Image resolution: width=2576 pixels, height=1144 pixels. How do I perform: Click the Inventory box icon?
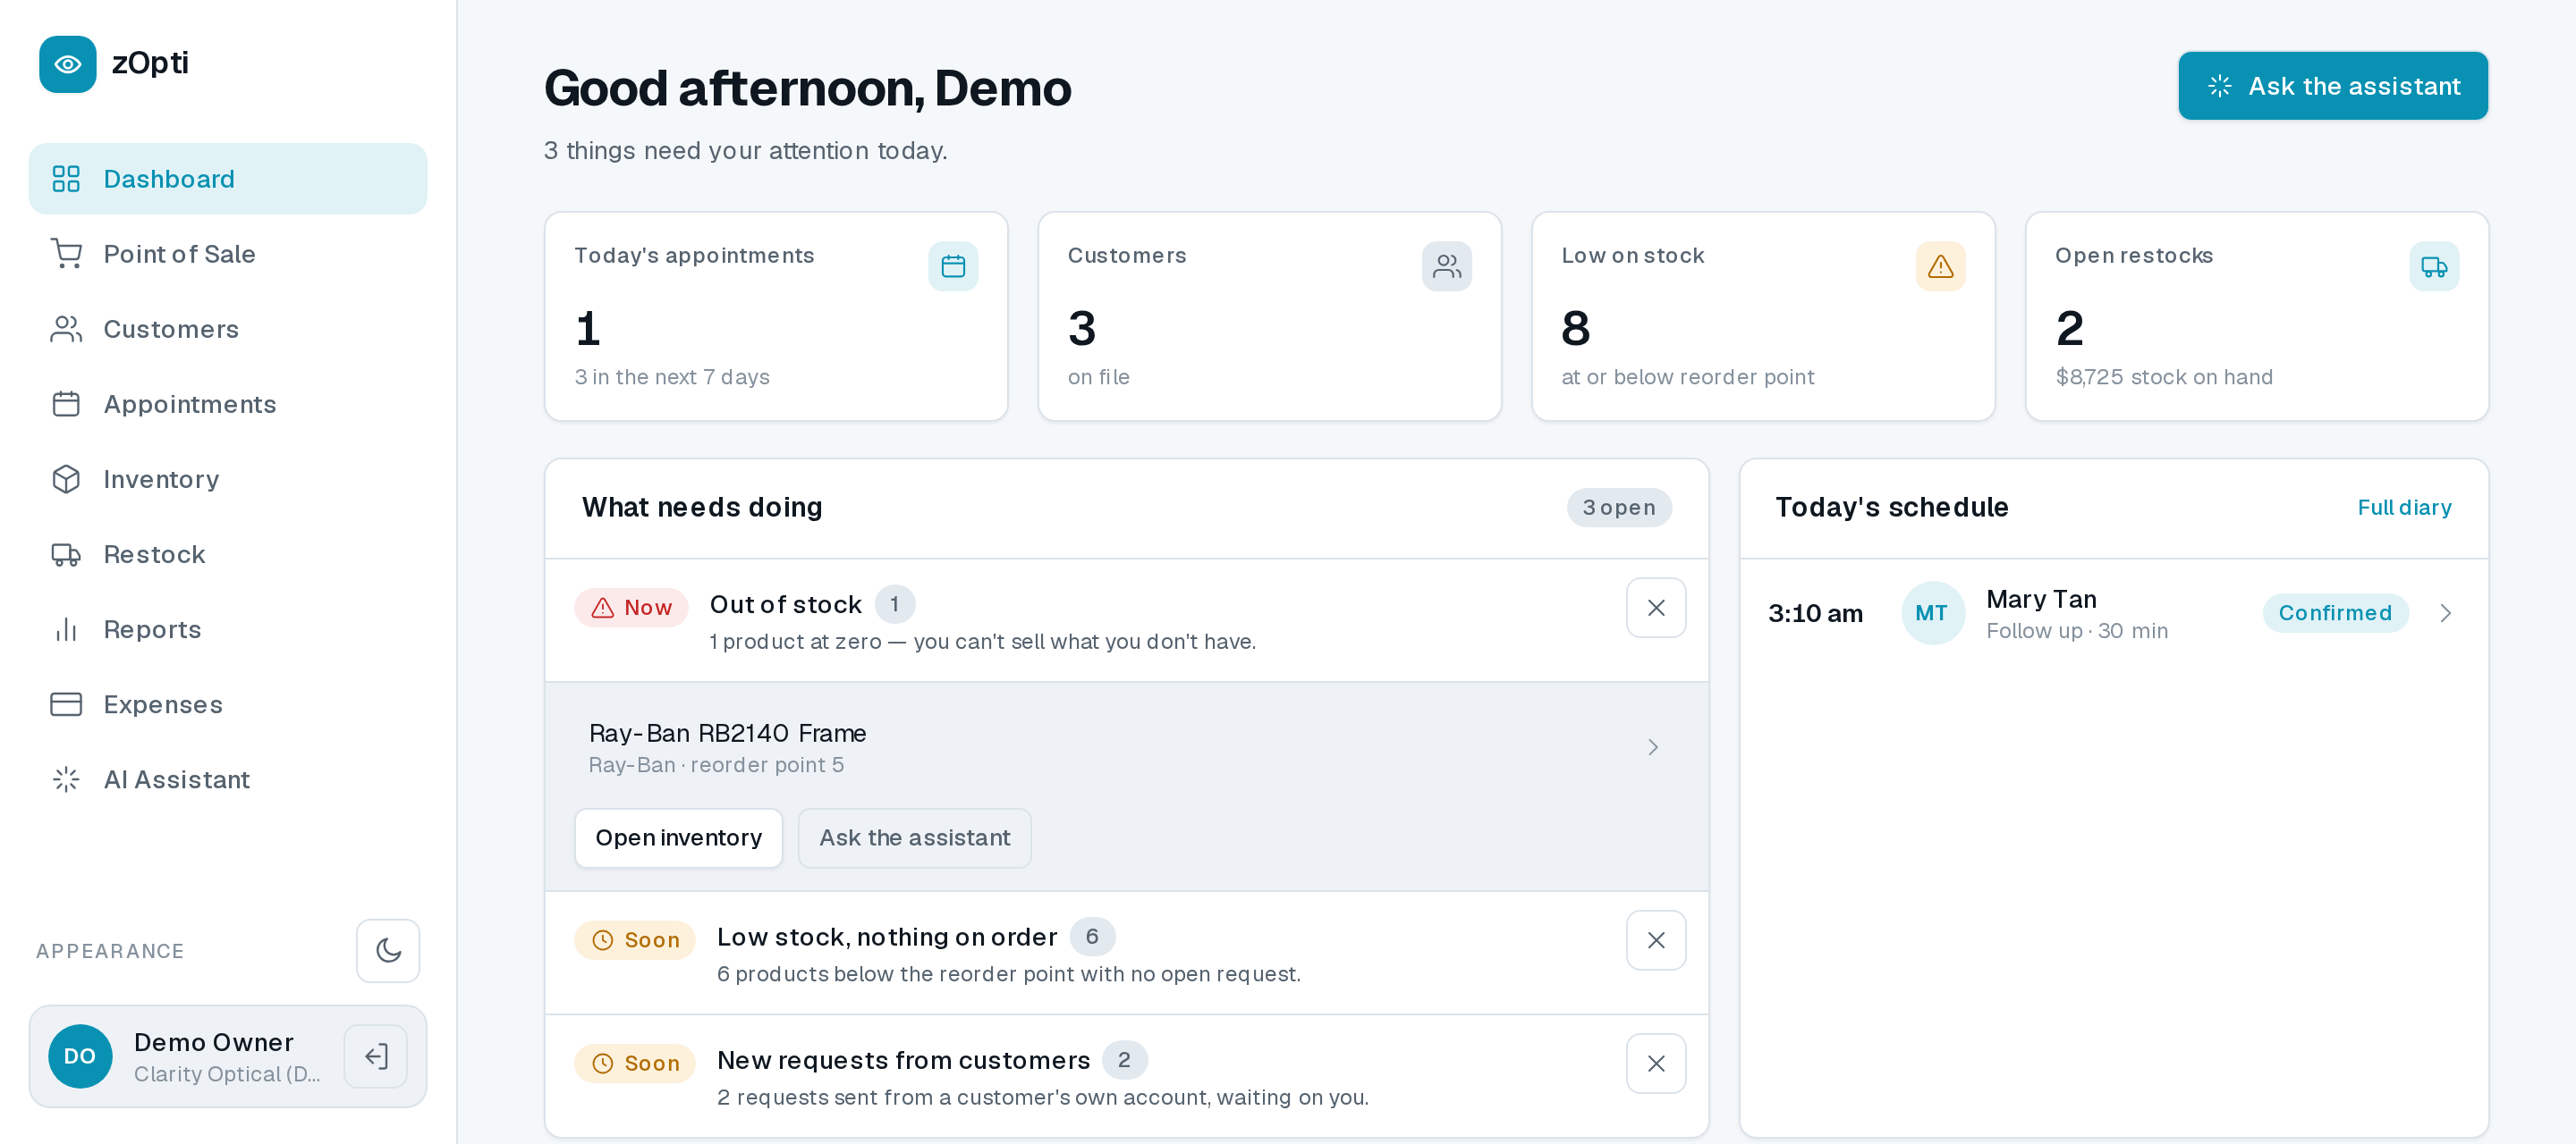[x=66, y=480]
